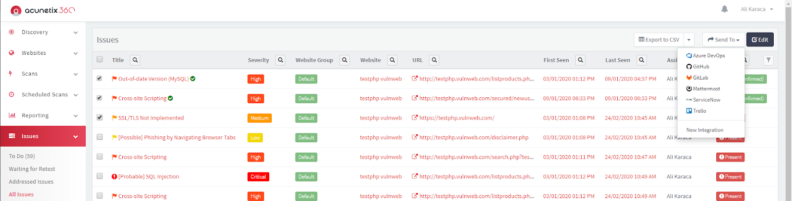792x201 pixels.
Task: Open external link icon for https testphp URL
Action: pos(415,118)
